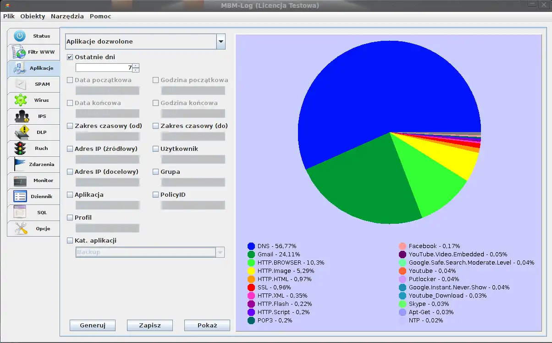Click the 'HTTP.BROWSER - 10,3%' legend text
The image size is (552, 343).
[x=291, y=263]
